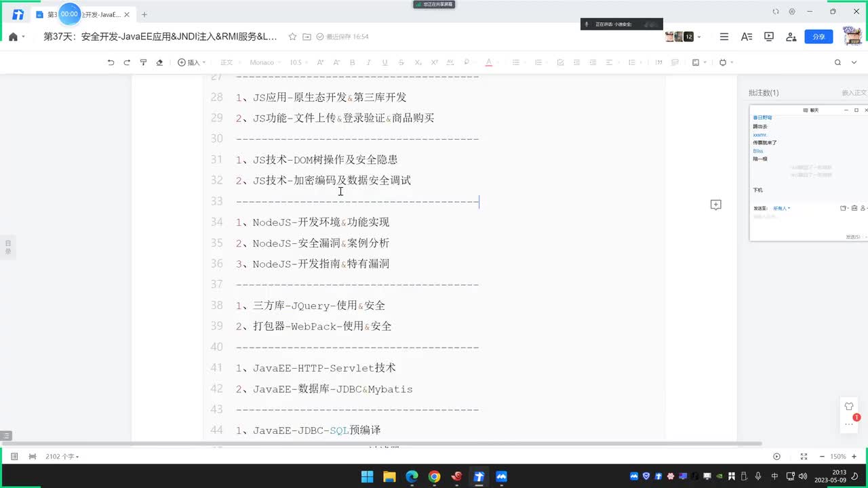
Task: Decrease font size with A- icon
Action: (336, 62)
